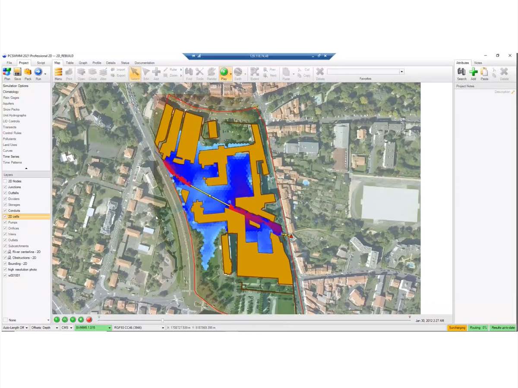Open the Plan icon in toolbar
518x388 pixels.
pos(7,72)
